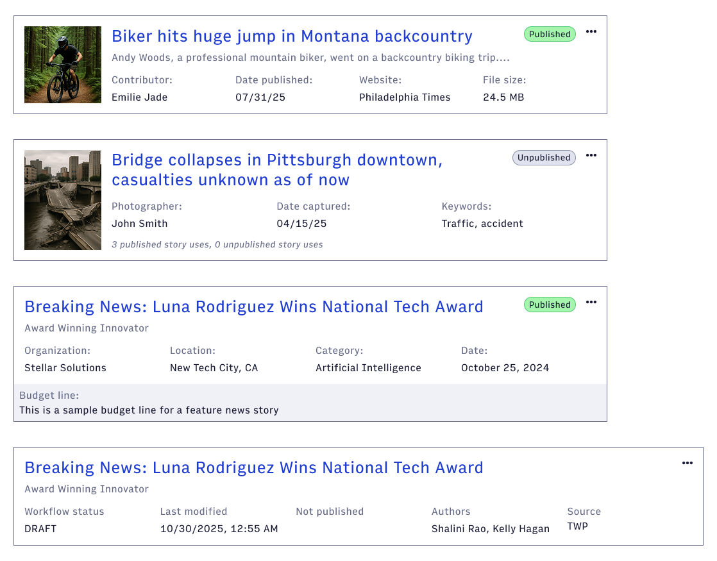The width and height of the screenshot is (717, 561).
Task: Open more options for the Biker story card
Action: point(591,31)
